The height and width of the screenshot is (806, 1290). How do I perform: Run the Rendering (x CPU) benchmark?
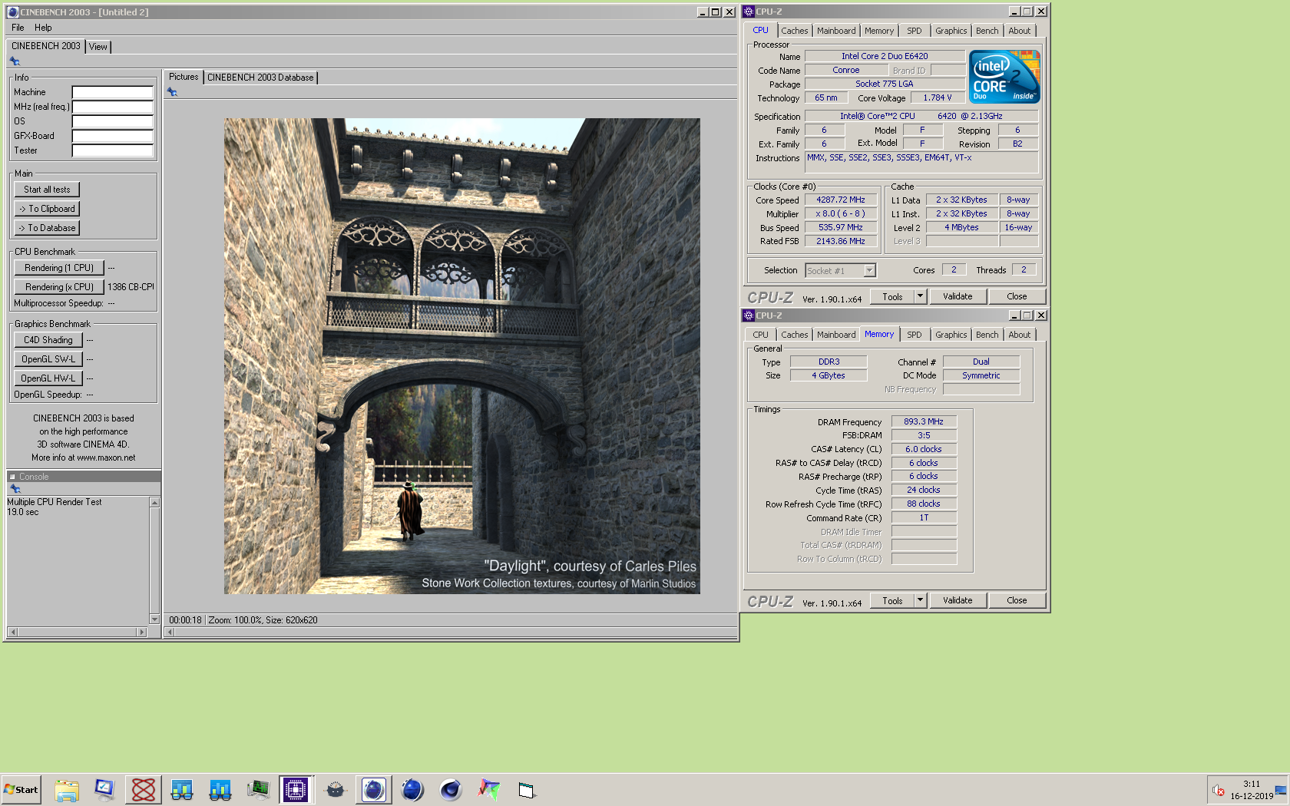point(59,287)
